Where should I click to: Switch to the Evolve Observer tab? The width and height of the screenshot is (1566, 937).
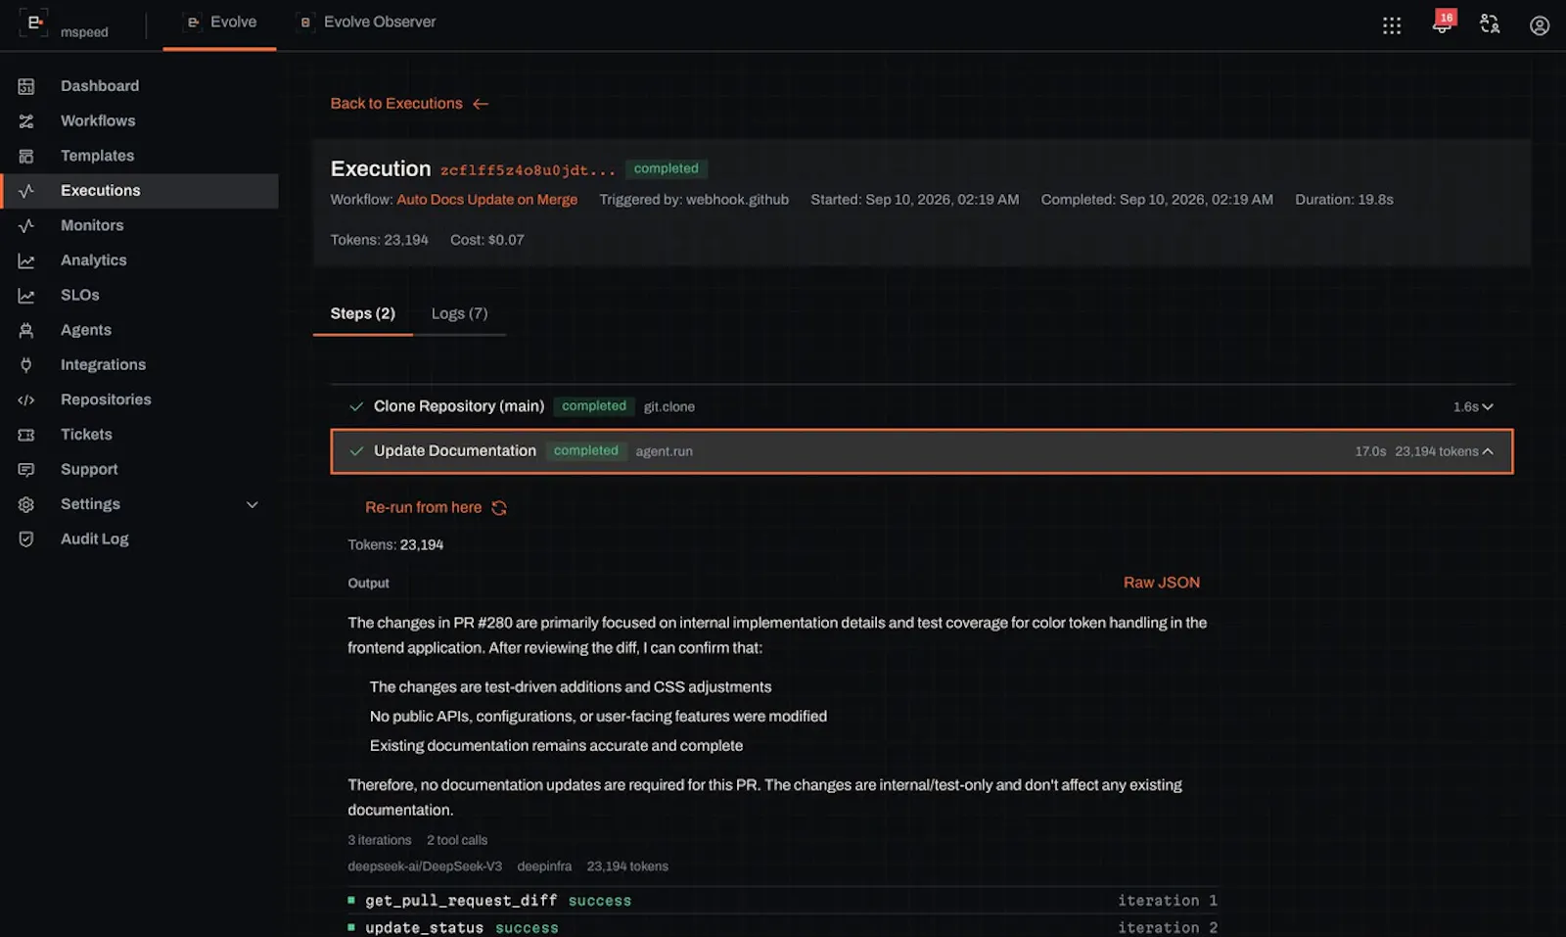[x=366, y=23]
